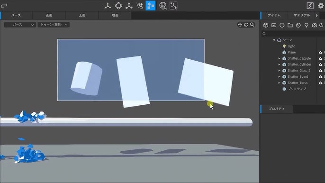This screenshot has width=325, height=183.
Task: Expand the Shatter_Board node
Action: pos(279,77)
